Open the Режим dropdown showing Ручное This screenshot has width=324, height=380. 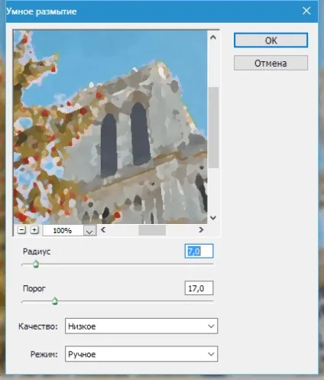(x=141, y=354)
